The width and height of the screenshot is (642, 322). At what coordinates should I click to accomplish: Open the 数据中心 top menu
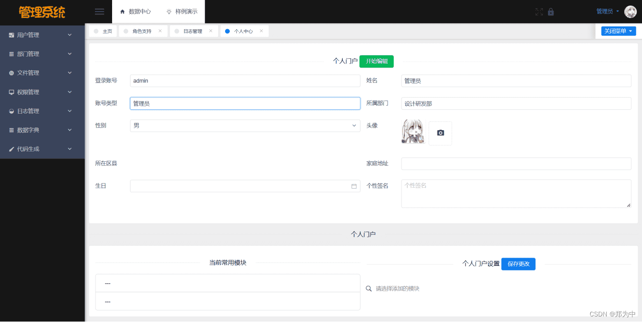[x=135, y=12]
